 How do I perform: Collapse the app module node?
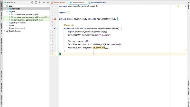pos(5,6)
